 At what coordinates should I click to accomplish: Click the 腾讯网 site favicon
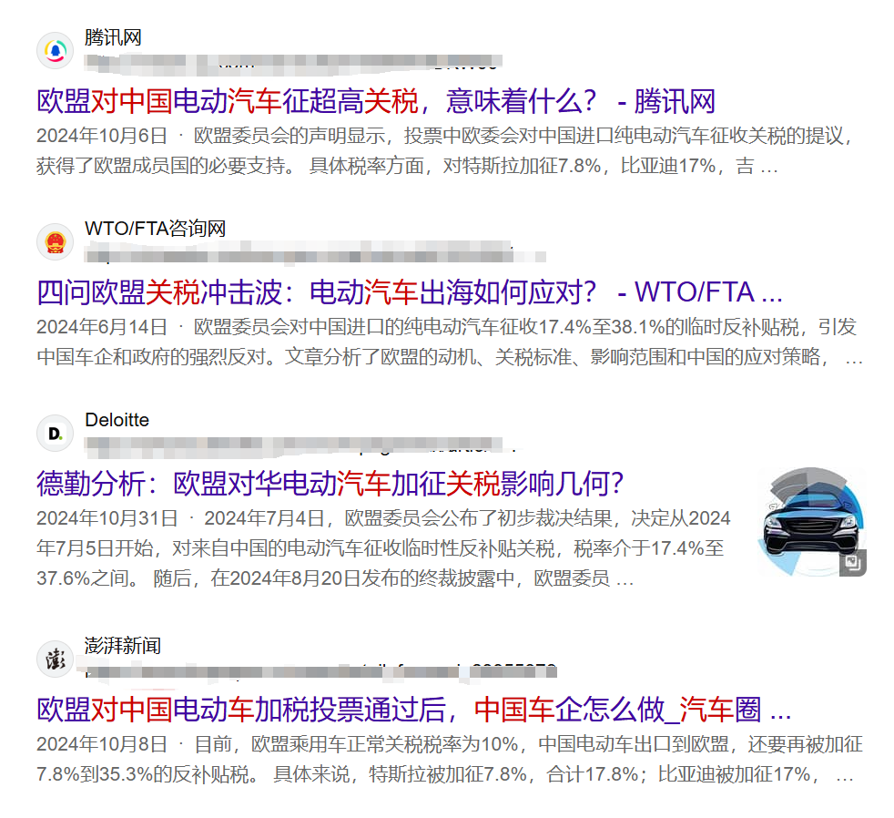[x=55, y=50]
